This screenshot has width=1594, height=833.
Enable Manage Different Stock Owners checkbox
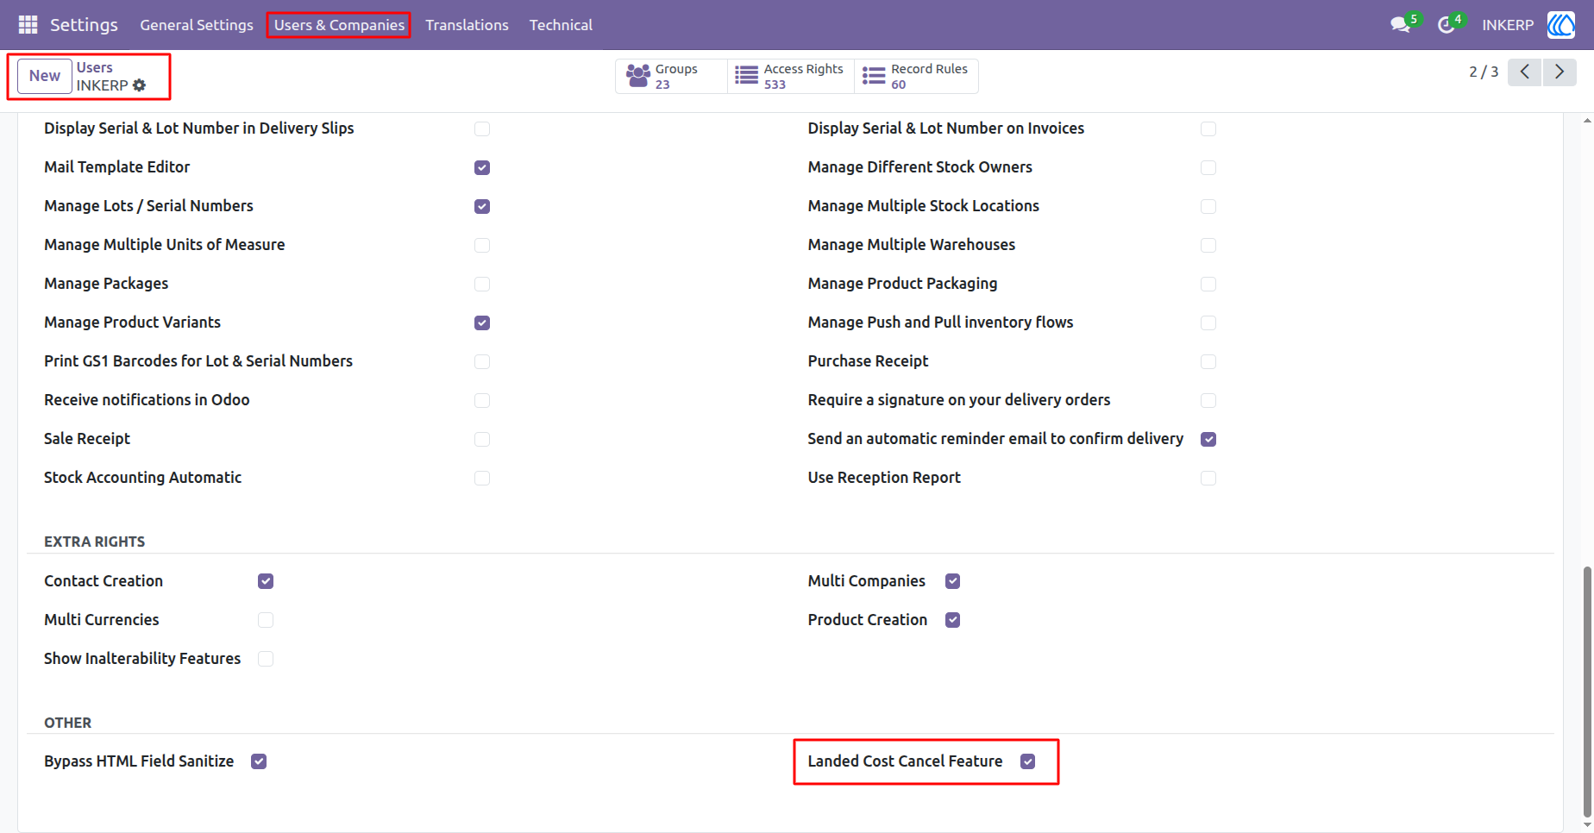pos(1208,167)
